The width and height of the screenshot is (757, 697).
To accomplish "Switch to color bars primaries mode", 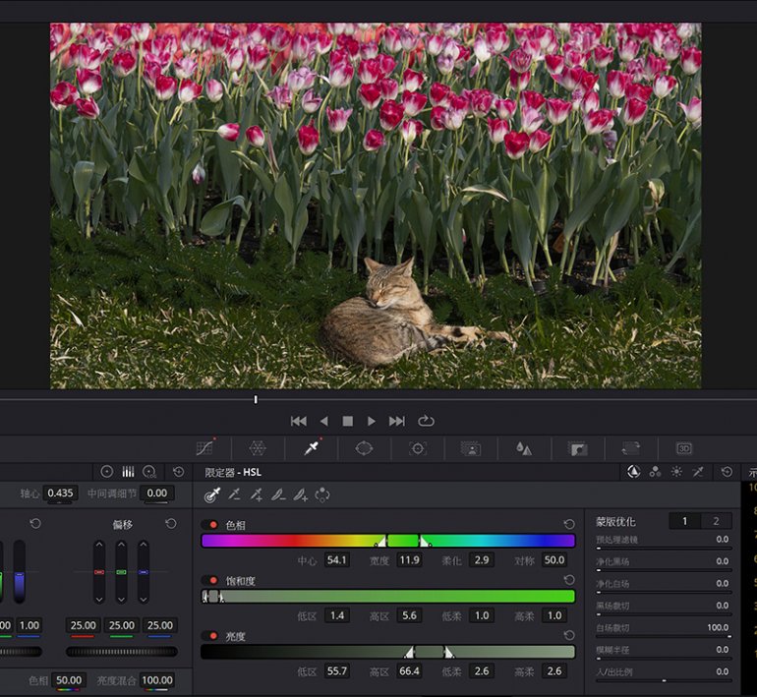I will [x=128, y=472].
